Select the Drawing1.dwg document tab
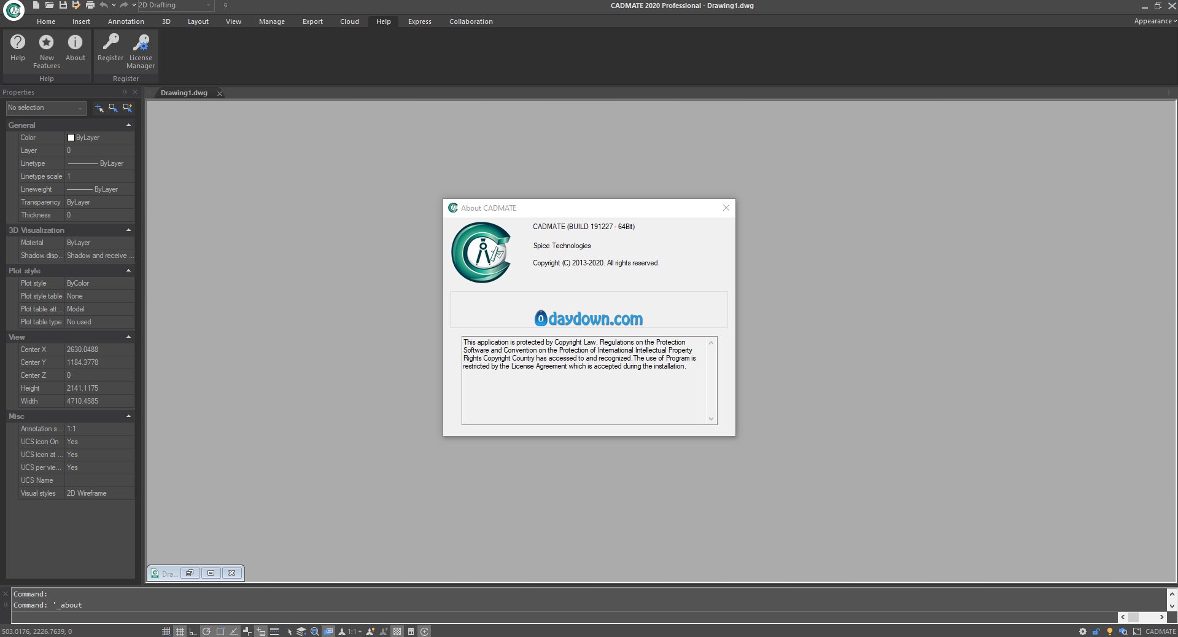Viewport: 1178px width, 637px height. coord(184,93)
